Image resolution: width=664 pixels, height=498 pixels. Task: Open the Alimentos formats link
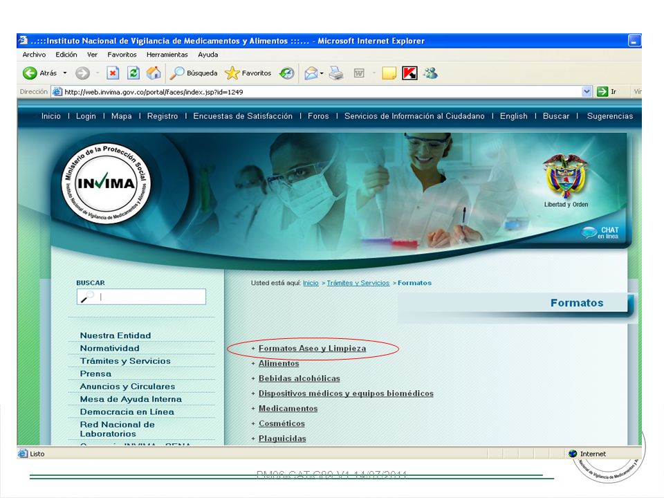pos(279,363)
